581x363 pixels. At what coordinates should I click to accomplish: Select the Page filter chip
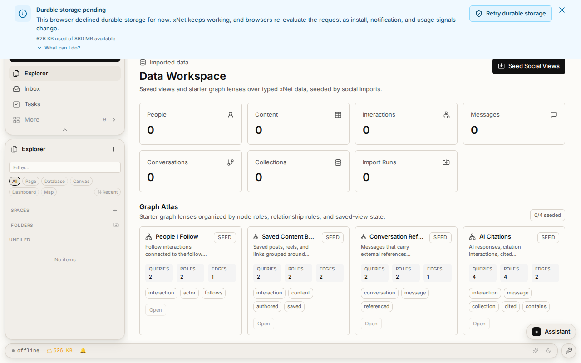[31, 181]
